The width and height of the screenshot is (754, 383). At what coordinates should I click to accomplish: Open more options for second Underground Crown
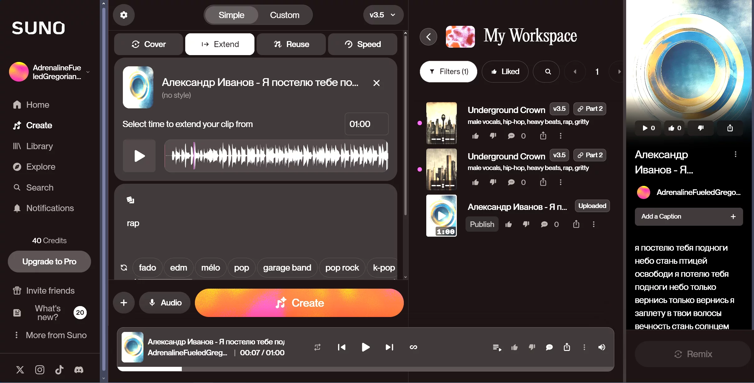[x=561, y=182]
